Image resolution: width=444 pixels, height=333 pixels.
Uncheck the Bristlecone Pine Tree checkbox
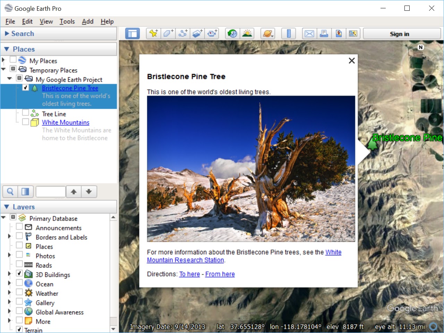pos(26,87)
